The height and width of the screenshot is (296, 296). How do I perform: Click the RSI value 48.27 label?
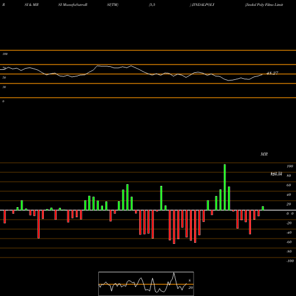[272, 73]
